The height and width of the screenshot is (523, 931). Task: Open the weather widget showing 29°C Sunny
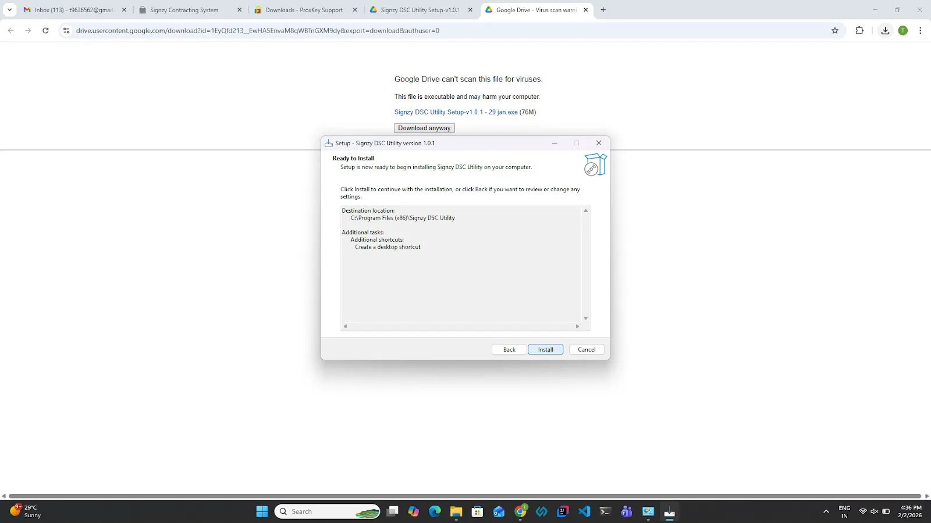click(26, 511)
